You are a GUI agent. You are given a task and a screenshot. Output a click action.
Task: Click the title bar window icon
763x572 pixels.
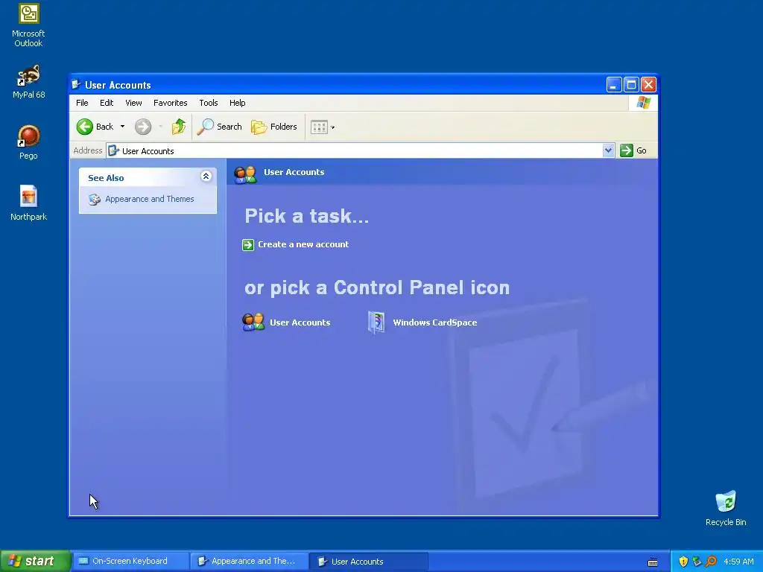(x=76, y=85)
